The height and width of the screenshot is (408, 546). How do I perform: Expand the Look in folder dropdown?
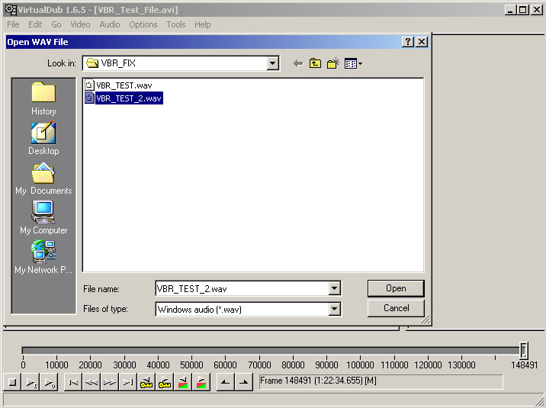(273, 63)
